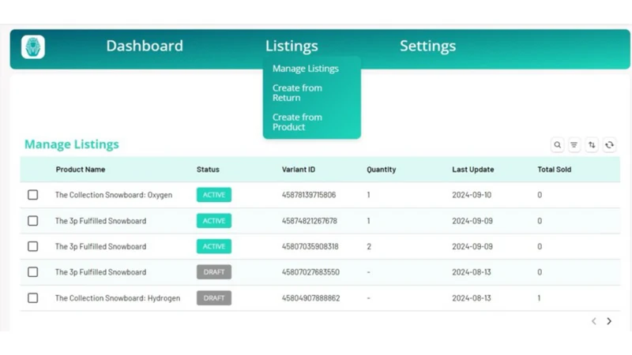Click variant ID 45807027683550

click(310, 272)
